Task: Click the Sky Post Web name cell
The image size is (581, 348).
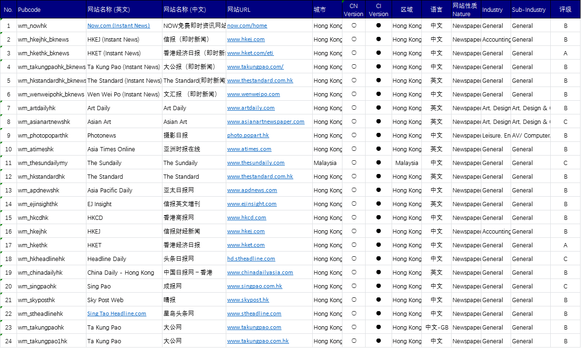Action: 124,300
